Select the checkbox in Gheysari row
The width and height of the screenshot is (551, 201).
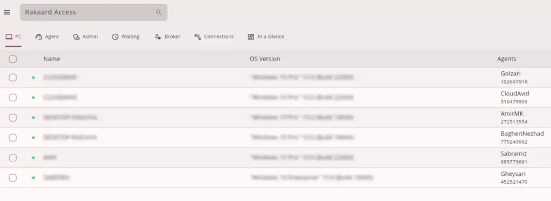click(x=13, y=178)
